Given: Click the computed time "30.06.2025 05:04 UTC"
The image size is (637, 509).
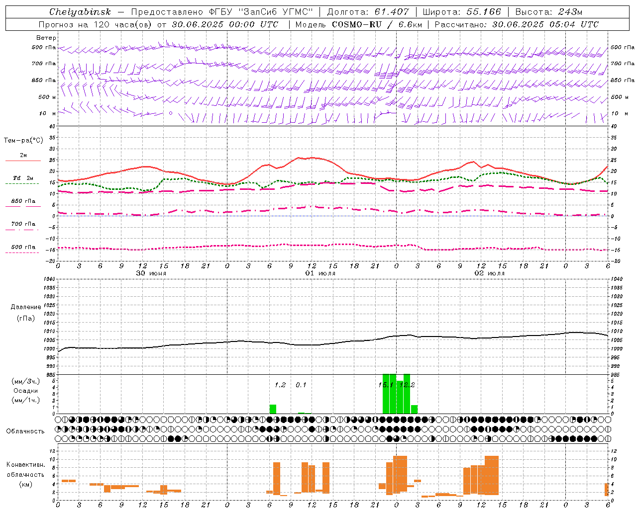Looking at the screenshot, I should click(545, 24).
